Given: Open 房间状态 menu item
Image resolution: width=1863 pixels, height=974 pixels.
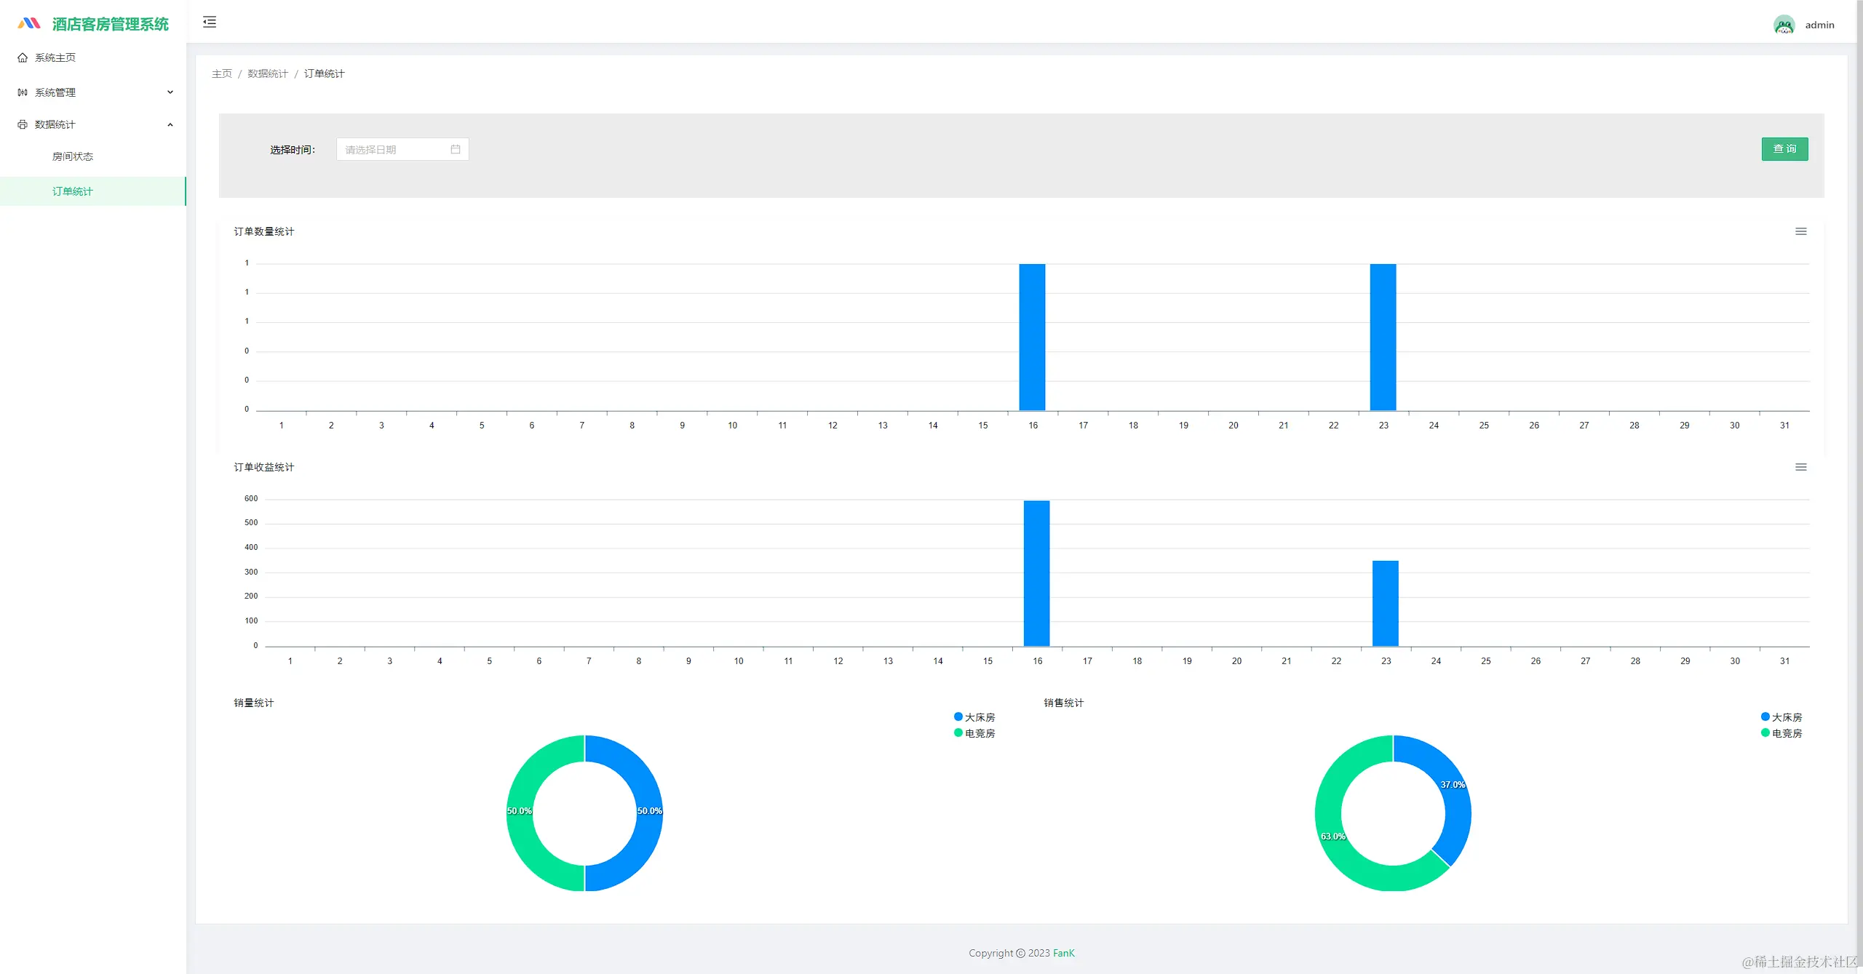Looking at the screenshot, I should (x=73, y=156).
